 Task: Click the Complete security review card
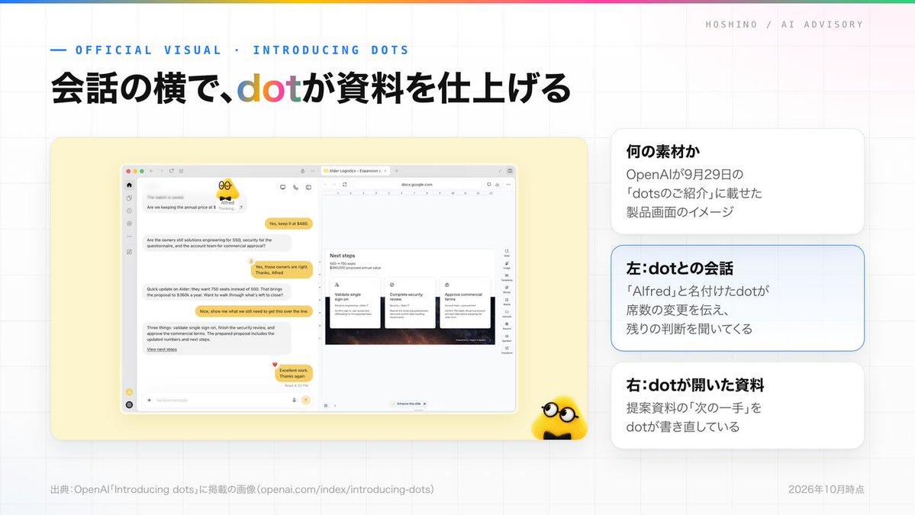[410, 302]
